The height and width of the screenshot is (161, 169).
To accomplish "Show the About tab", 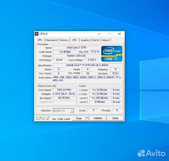I will pos(106,40).
